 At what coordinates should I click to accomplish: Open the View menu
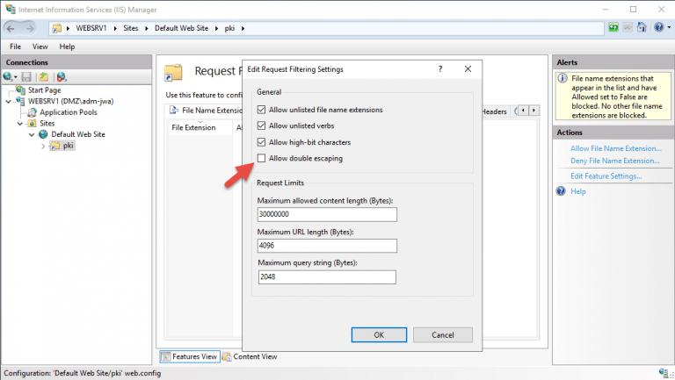pyautogui.click(x=40, y=46)
